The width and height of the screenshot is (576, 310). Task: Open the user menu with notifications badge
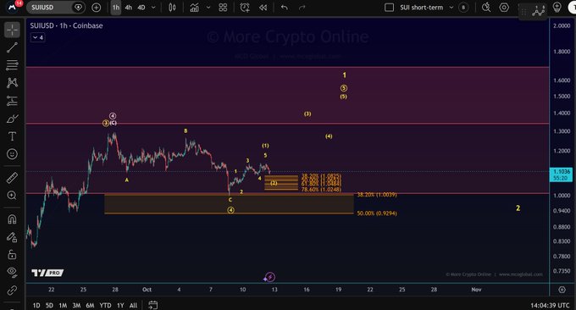[13, 7]
